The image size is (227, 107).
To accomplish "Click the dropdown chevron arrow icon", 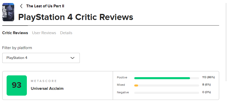I will [72, 58].
